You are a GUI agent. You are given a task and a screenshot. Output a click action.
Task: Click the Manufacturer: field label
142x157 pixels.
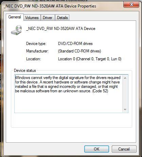pyautogui.click(x=37, y=51)
